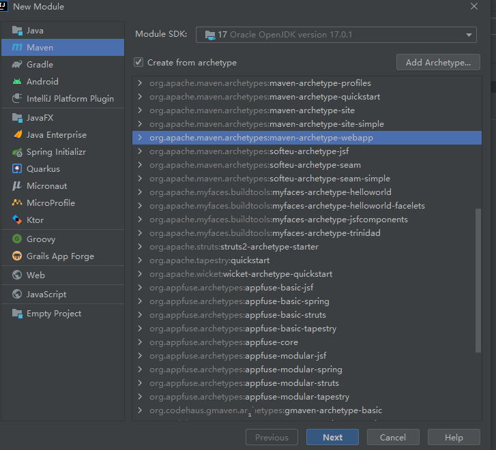Image resolution: width=496 pixels, height=450 pixels.
Task: Click the Spring Initializr leaf icon
Action: [x=17, y=152]
